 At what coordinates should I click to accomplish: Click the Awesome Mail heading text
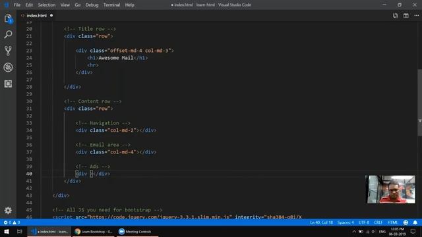tap(116, 58)
